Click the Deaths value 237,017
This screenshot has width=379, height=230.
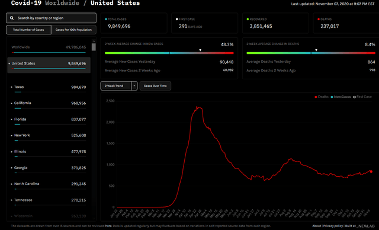tap(330, 26)
